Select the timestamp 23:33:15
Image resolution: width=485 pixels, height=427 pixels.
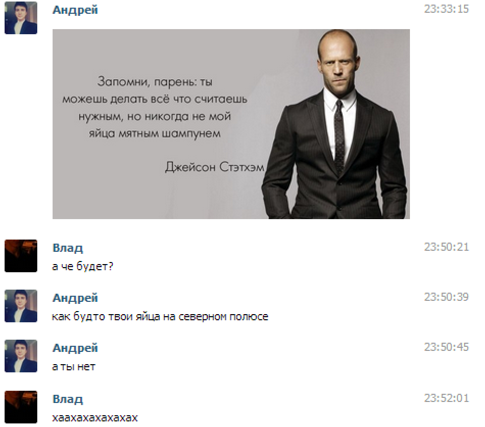coord(446,9)
